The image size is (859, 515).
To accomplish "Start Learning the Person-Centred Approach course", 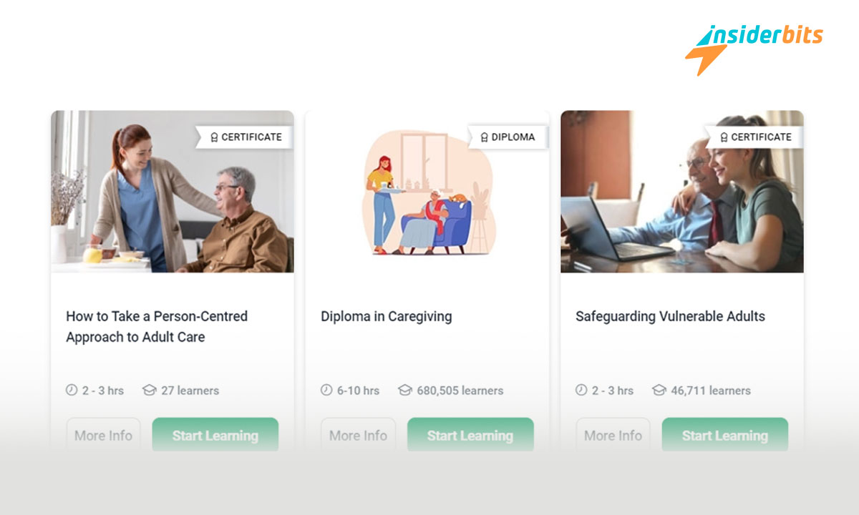I will pos(215,436).
